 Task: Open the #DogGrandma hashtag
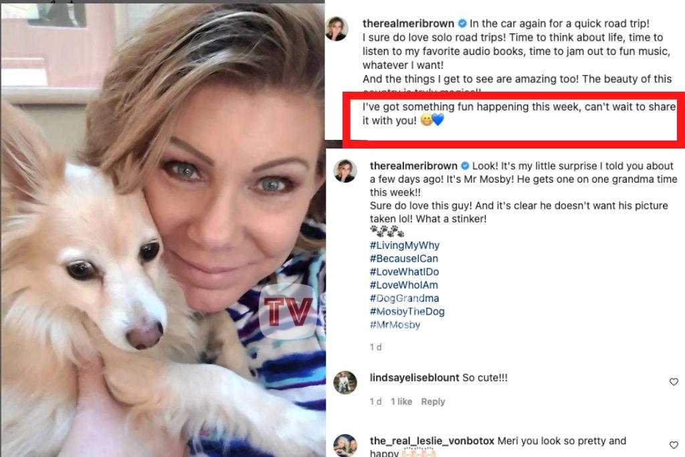(404, 298)
